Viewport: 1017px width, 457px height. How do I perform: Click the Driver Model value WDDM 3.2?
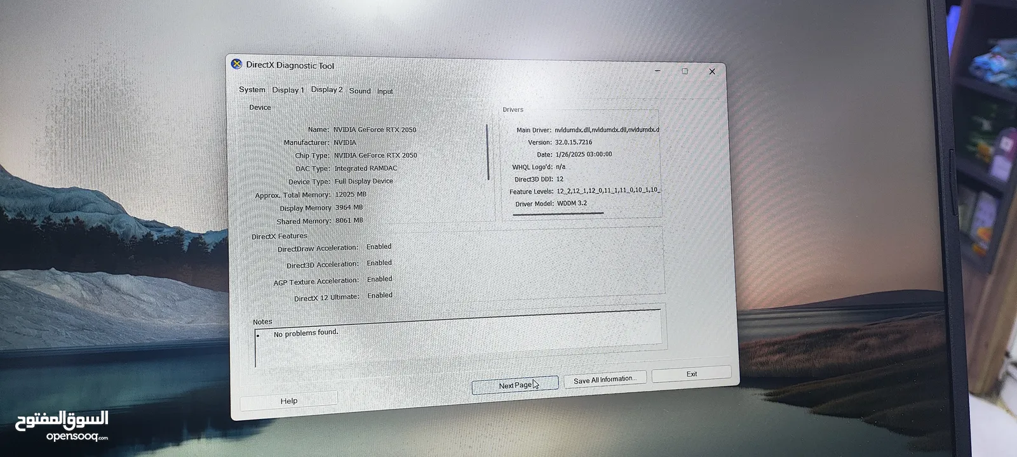click(x=572, y=203)
